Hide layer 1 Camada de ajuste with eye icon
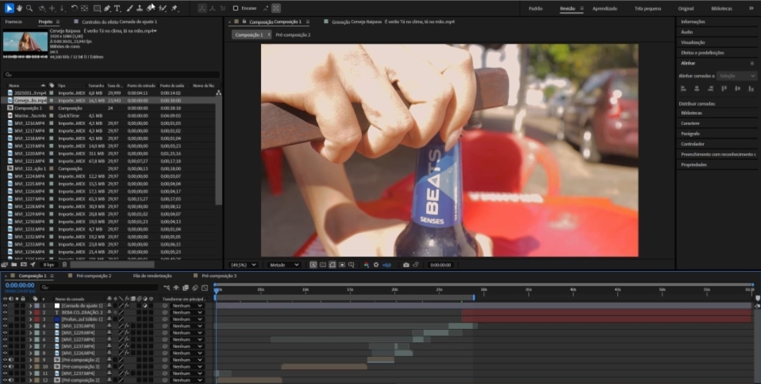Image resolution: width=761 pixels, height=384 pixels. click(x=5, y=306)
